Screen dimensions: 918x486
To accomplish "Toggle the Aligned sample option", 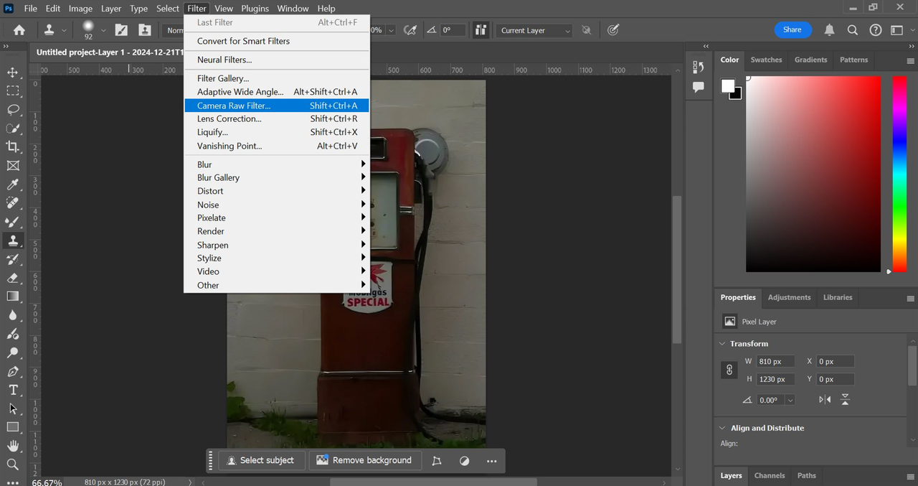I will (481, 30).
